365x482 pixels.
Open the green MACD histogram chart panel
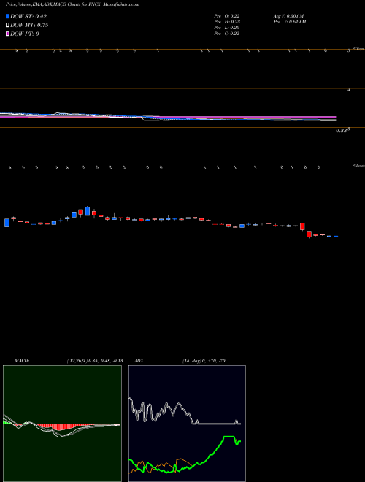tap(62, 424)
